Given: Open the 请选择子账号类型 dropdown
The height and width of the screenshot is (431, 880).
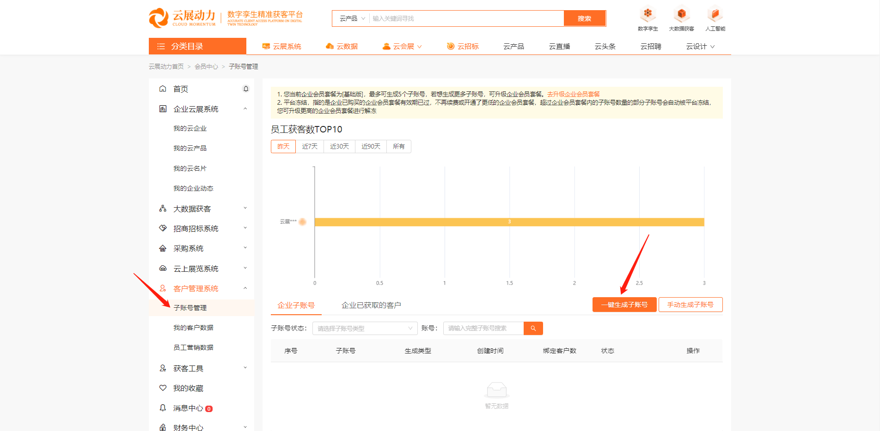Looking at the screenshot, I should pos(365,328).
